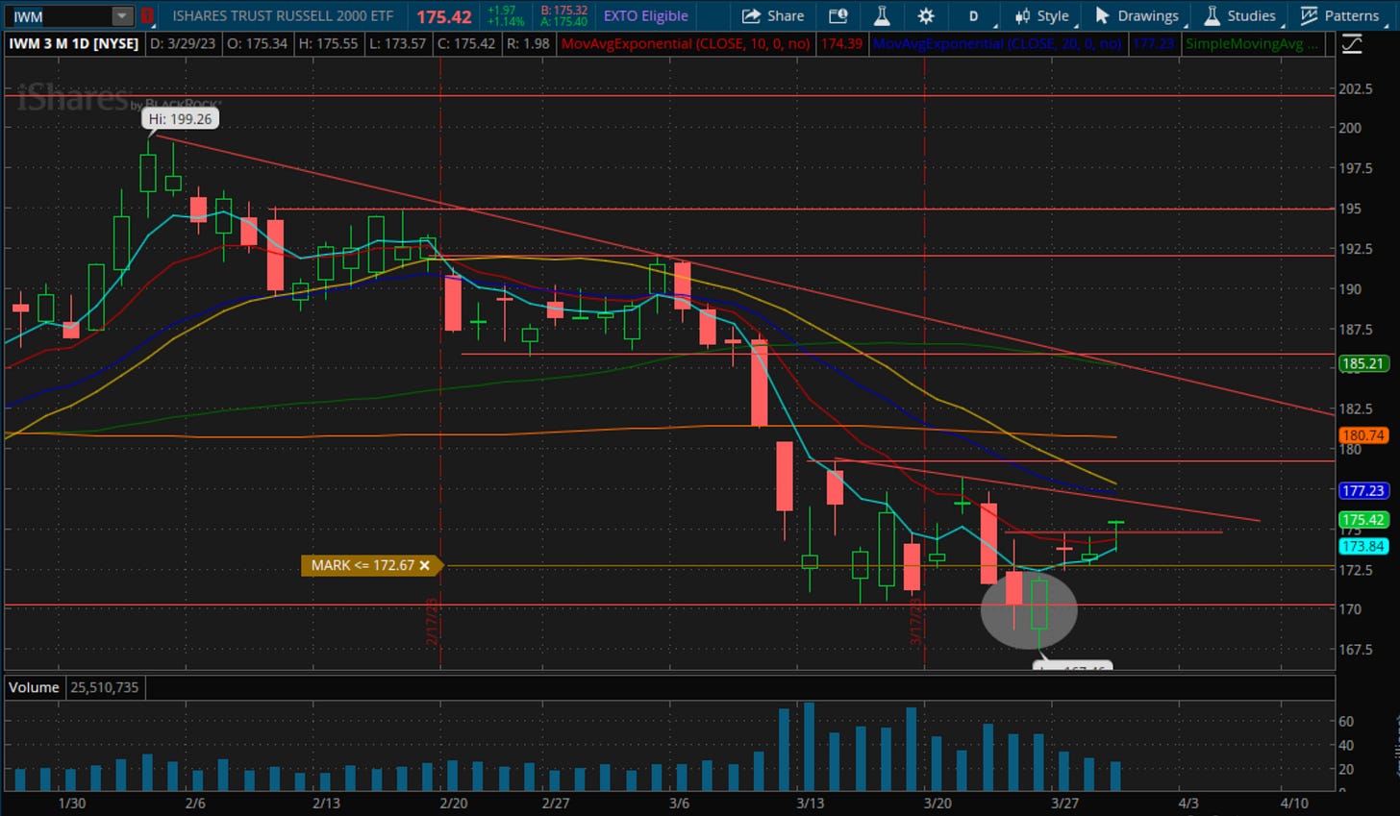
Task: Click the red symbol link clipboard icon
Action: coord(147,16)
